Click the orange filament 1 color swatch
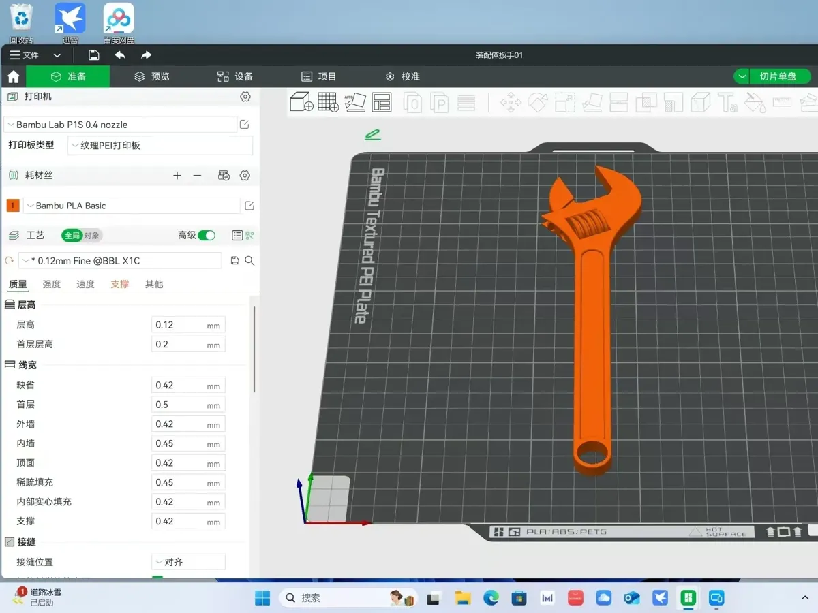 12,206
